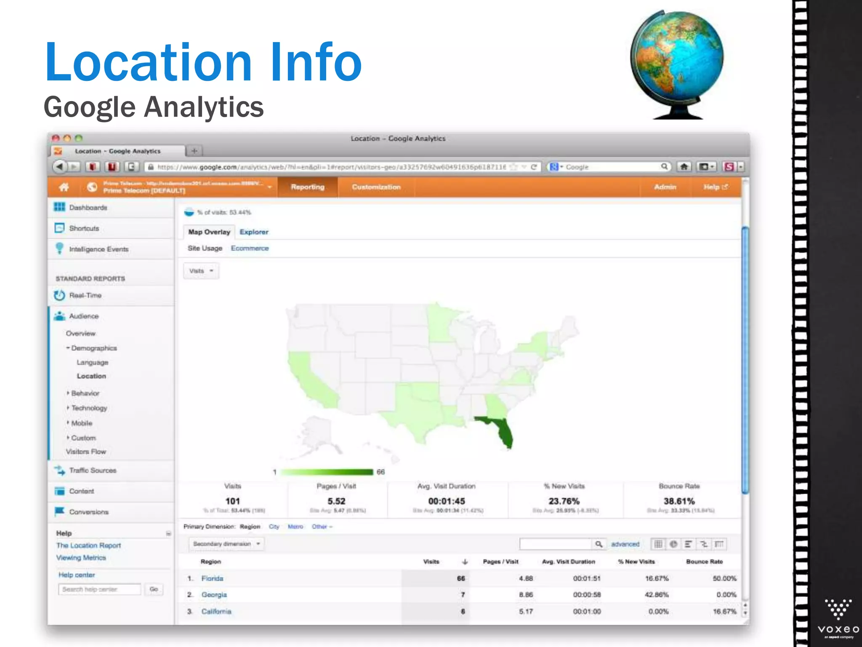
Task: Open the Visits metric dropdown
Action: pos(201,271)
